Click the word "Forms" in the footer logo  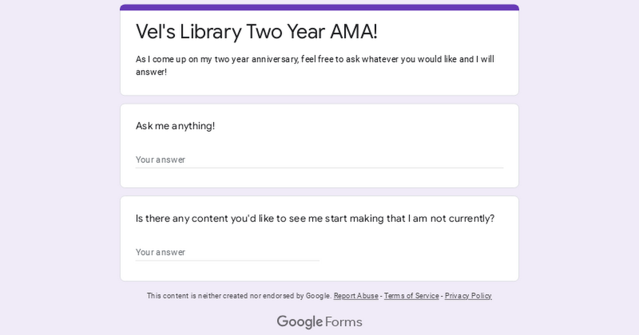click(x=343, y=322)
